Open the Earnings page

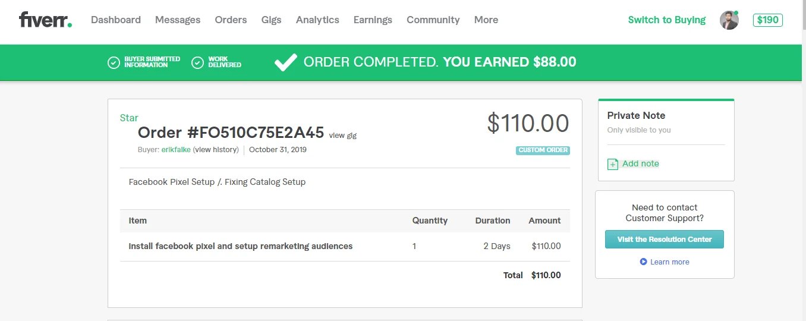(x=373, y=20)
